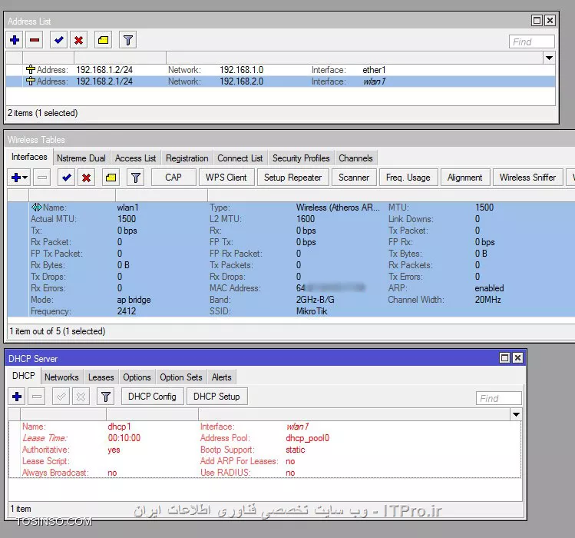Open Networks tab in DHCP Server
This screenshot has width=575, height=538.
tap(61, 377)
